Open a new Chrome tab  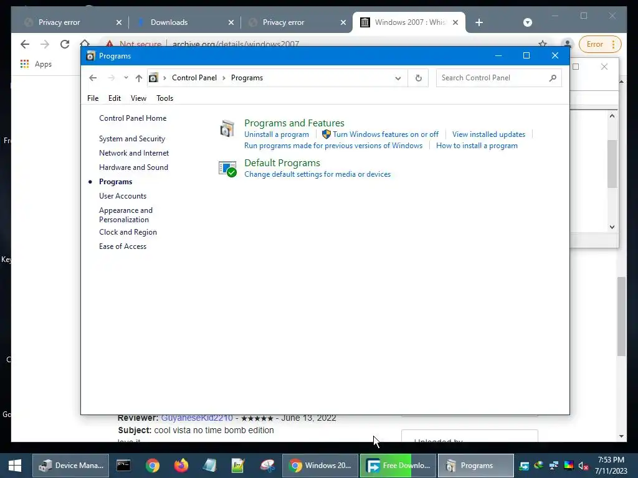coord(479,22)
